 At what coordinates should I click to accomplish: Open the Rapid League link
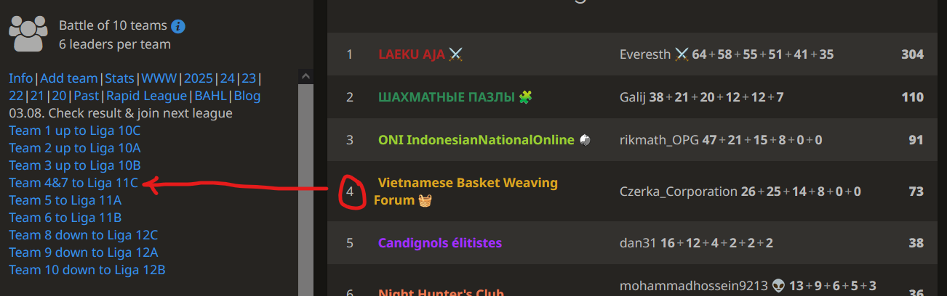(x=147, y=96)
